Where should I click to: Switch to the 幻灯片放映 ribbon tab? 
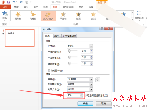point(68,7)
